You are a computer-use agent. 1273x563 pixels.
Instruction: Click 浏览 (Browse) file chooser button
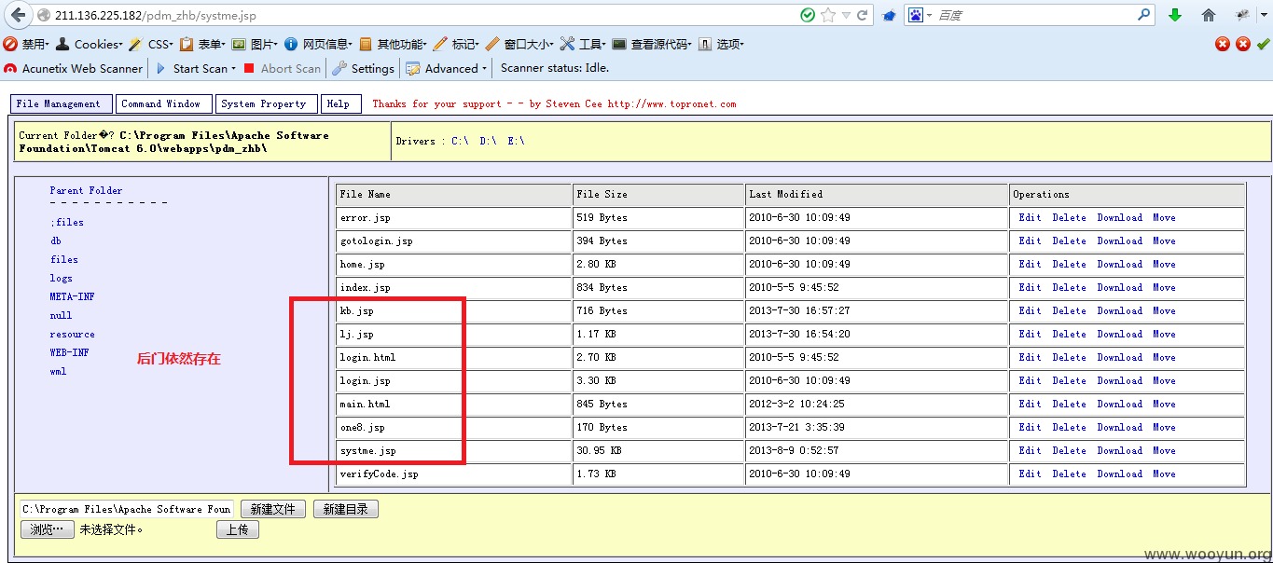click(48, 529)
